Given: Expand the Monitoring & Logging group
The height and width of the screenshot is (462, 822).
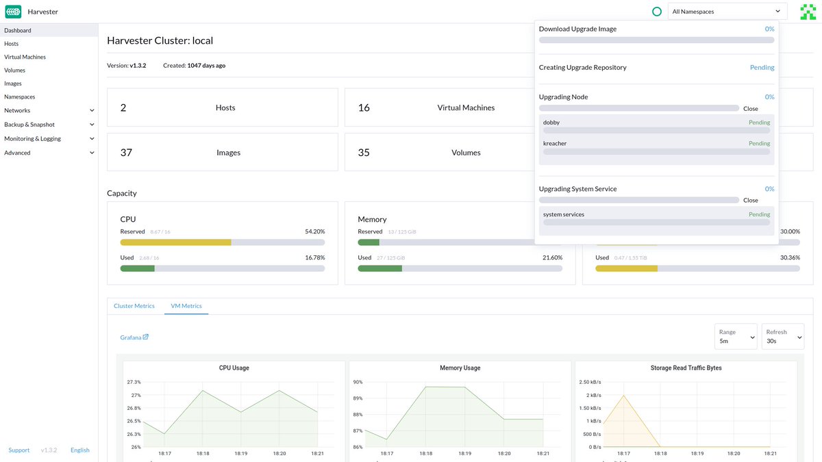Looking at the screenshot, I should (x=49, y=138).
